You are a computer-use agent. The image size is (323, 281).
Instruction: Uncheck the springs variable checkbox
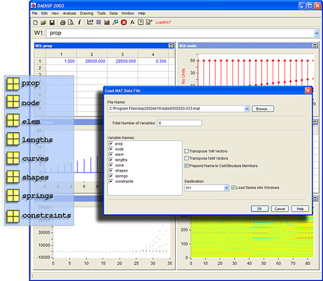click(x=111, y=176)
